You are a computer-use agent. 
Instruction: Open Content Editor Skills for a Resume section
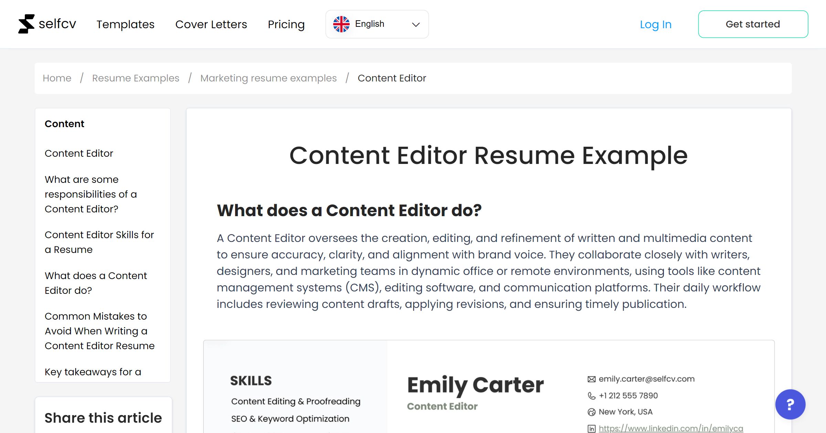pos(99,242)
